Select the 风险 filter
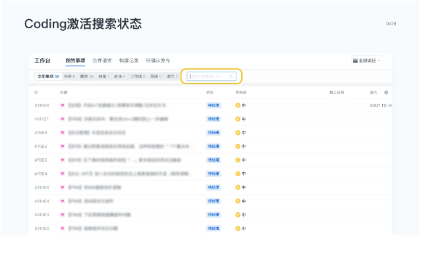 (x=156, y=76)
